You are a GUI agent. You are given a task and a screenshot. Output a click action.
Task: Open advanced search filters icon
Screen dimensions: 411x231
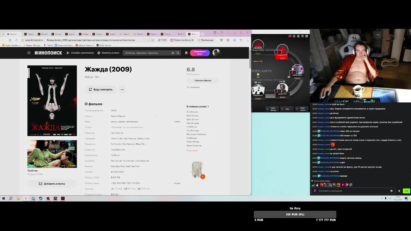pyautogui.click(x=173, y=53)
